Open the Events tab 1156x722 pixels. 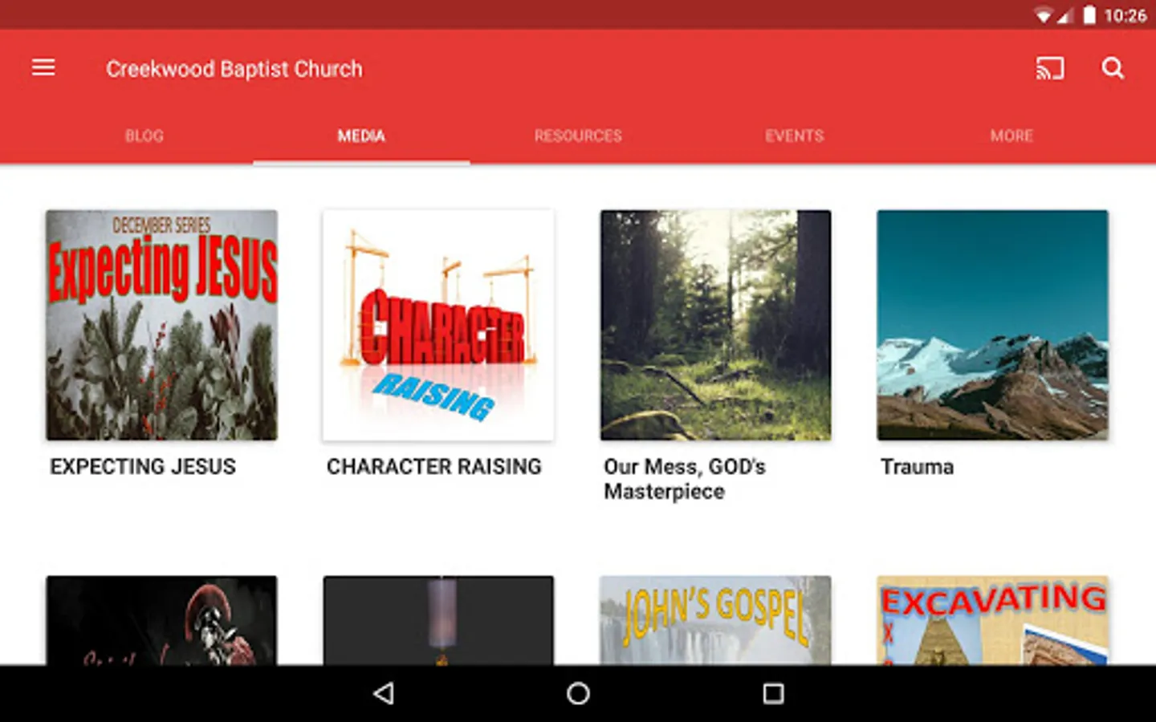coord(795,136)
